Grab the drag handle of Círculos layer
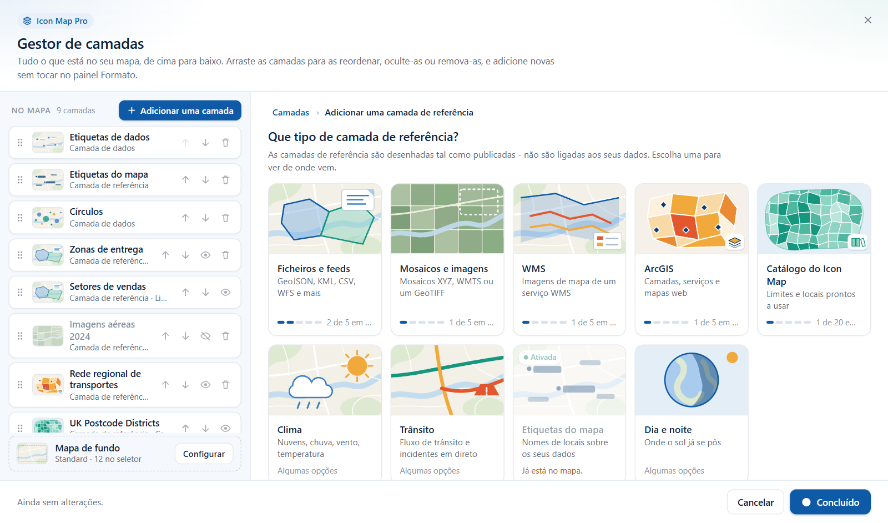The image size is (888, 523). pyautogui.click(x=20, y=218)
